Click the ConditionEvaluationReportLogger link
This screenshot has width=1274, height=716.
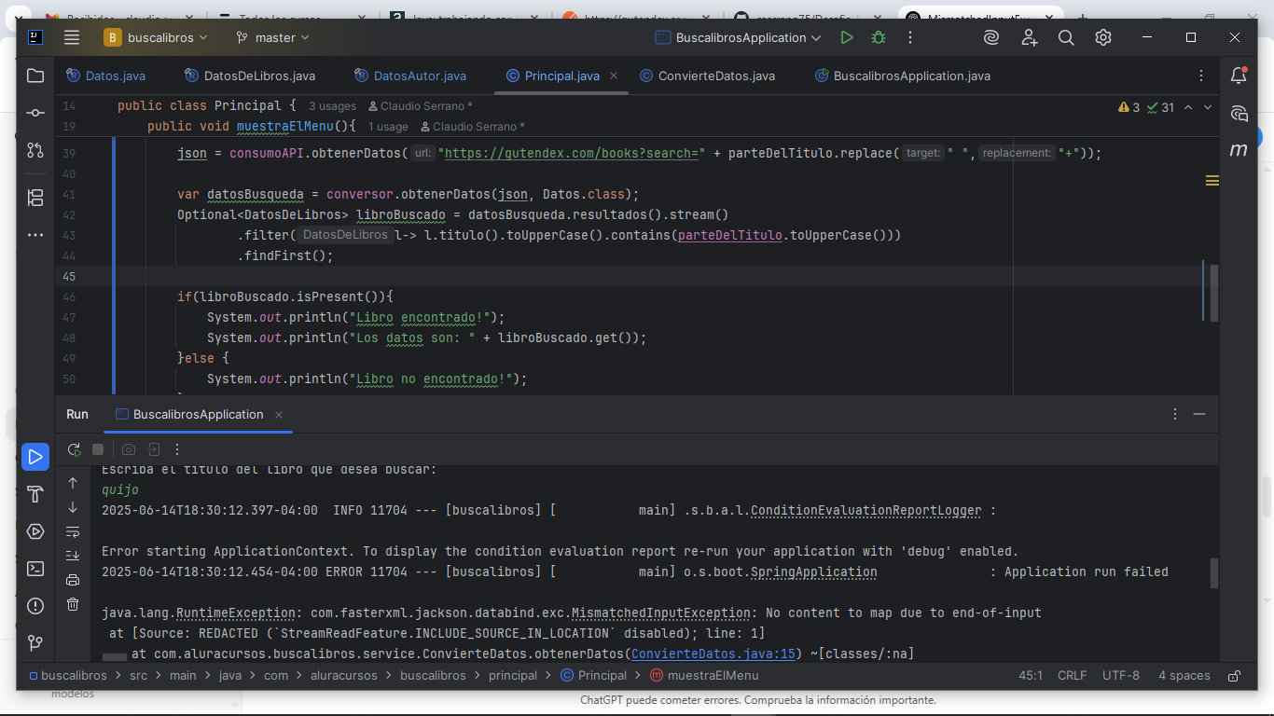coord(866,511)
